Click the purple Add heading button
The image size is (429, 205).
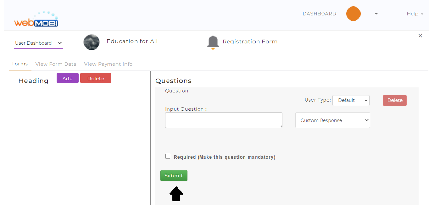click(68, 78)
